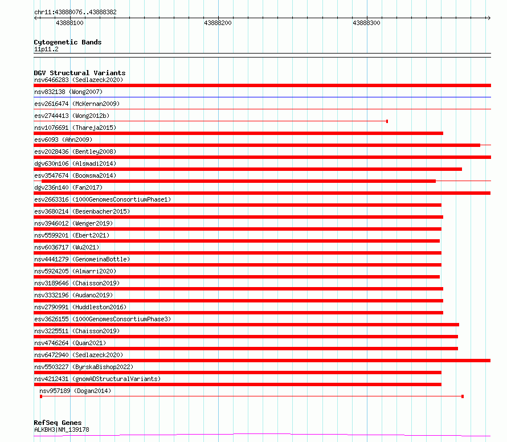Image resolution: width=507 pixels, height=442 pixels.
Task: Open nsv4746264 (Quan2021) entry
Action: click(70, 343)
